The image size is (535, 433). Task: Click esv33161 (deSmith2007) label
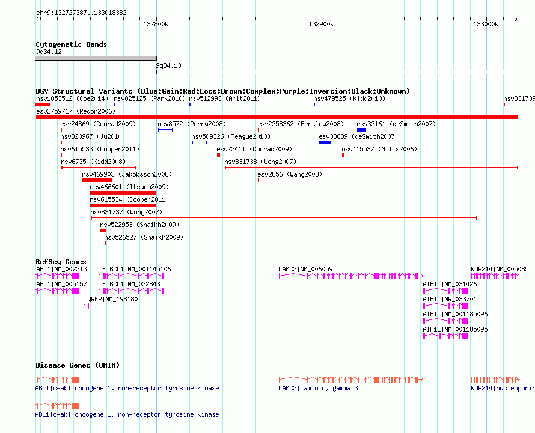point(396,124)
